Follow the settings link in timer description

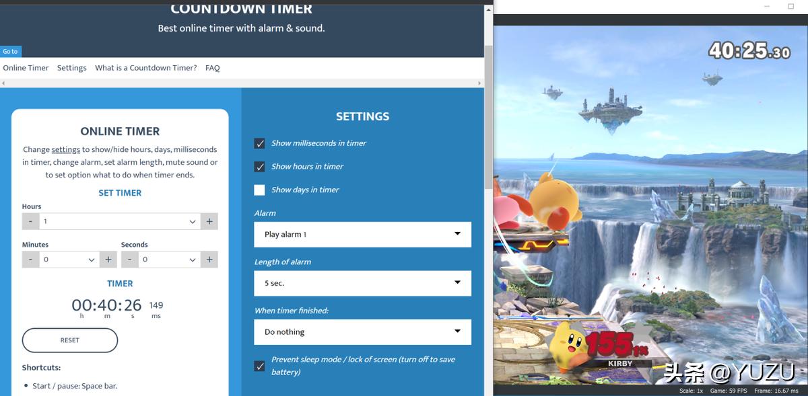pyautogui.click(x=66, y=149)
